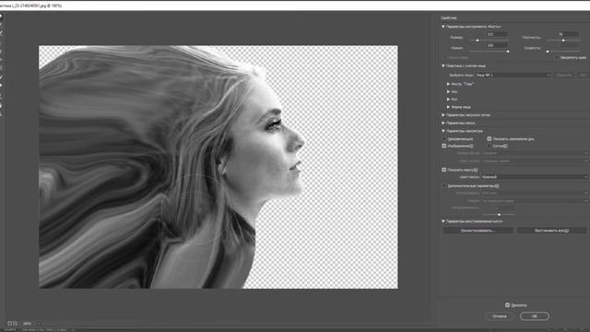Collapse the View Options (Параметры просмотра) section
Viewport: 590px width, 332px height.
(443, 131)
